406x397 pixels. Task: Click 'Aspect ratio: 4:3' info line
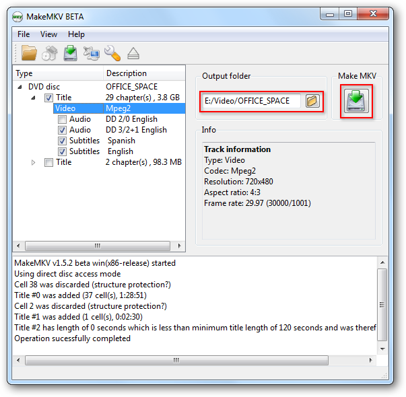point(232,192)
